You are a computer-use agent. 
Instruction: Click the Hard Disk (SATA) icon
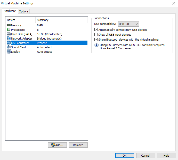point(9,34)
